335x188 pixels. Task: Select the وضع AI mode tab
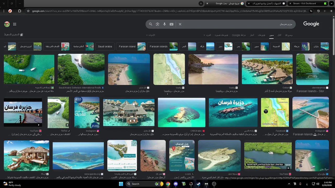289,35
